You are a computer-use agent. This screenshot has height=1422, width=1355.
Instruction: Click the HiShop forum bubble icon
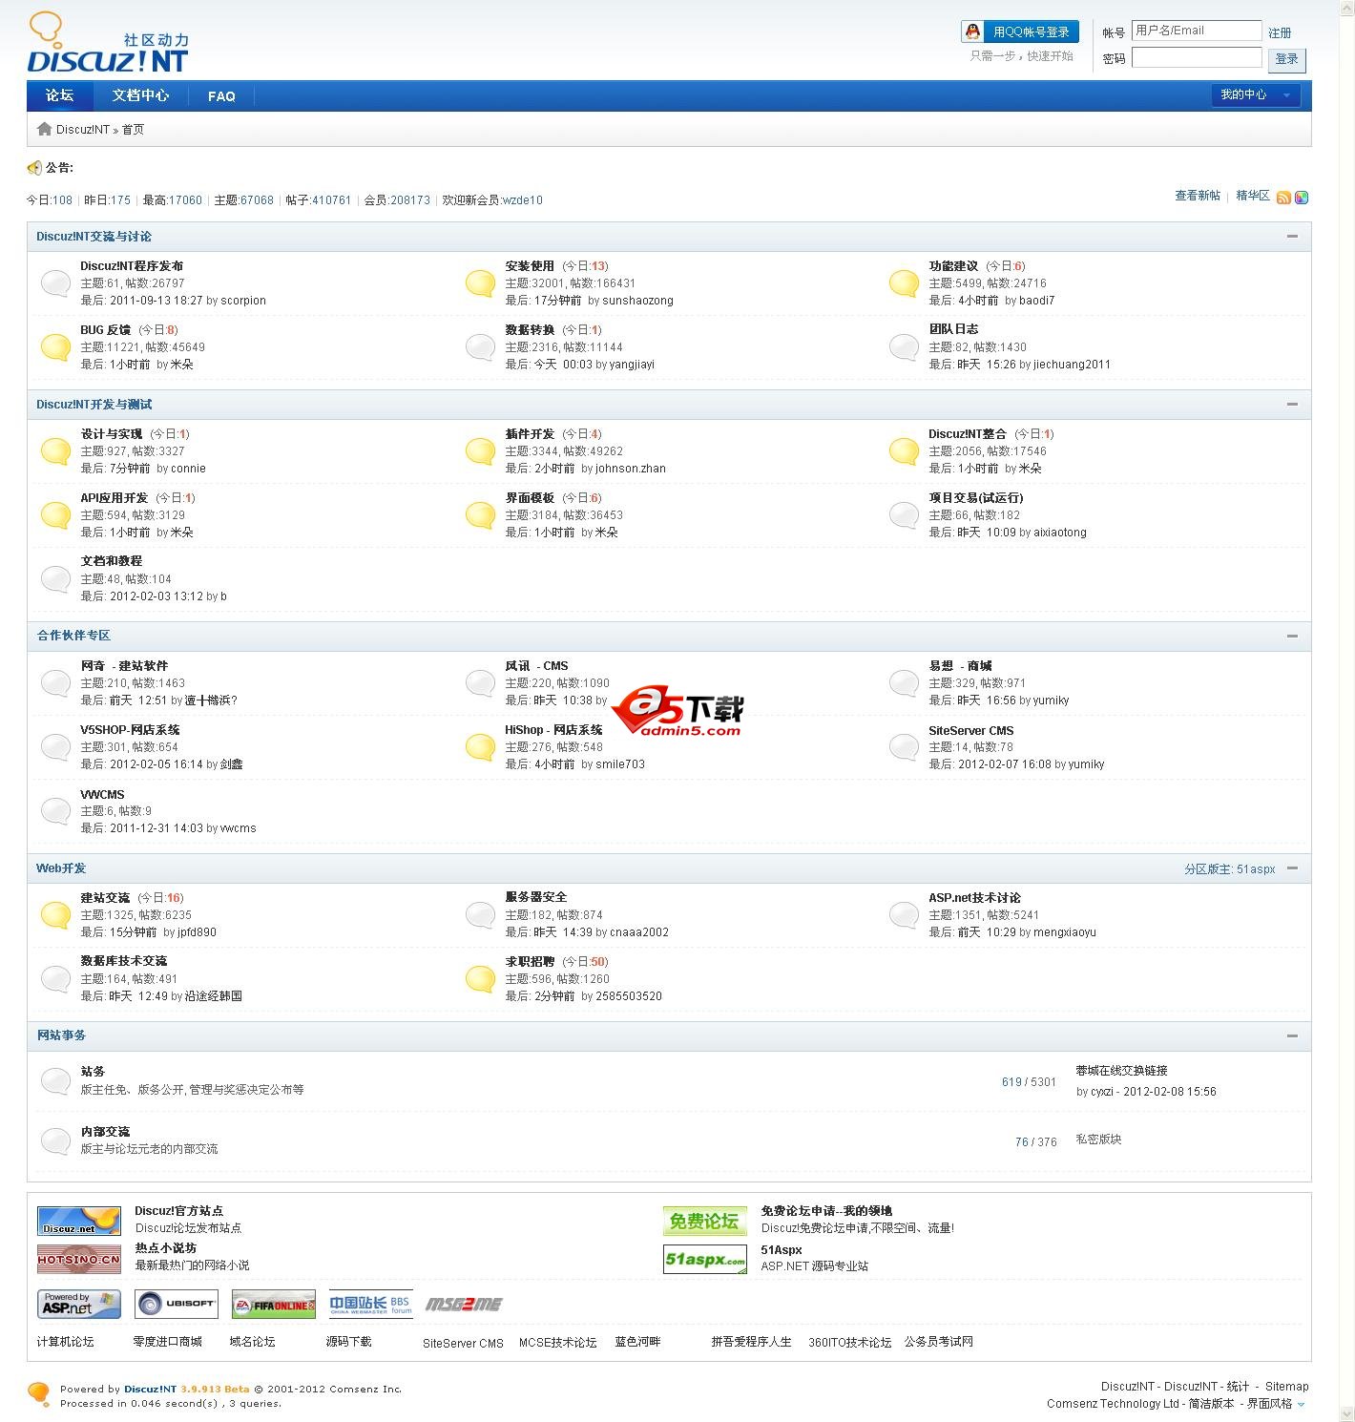(x=480, y=746)
